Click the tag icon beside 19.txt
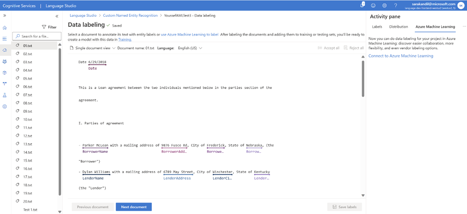This screenshot has height=214, width=467. 17,193
